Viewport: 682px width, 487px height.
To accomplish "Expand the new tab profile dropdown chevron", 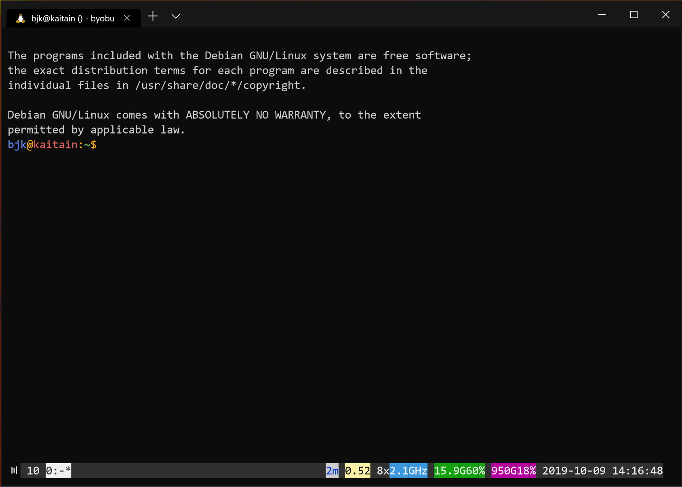I will point(175,17).
